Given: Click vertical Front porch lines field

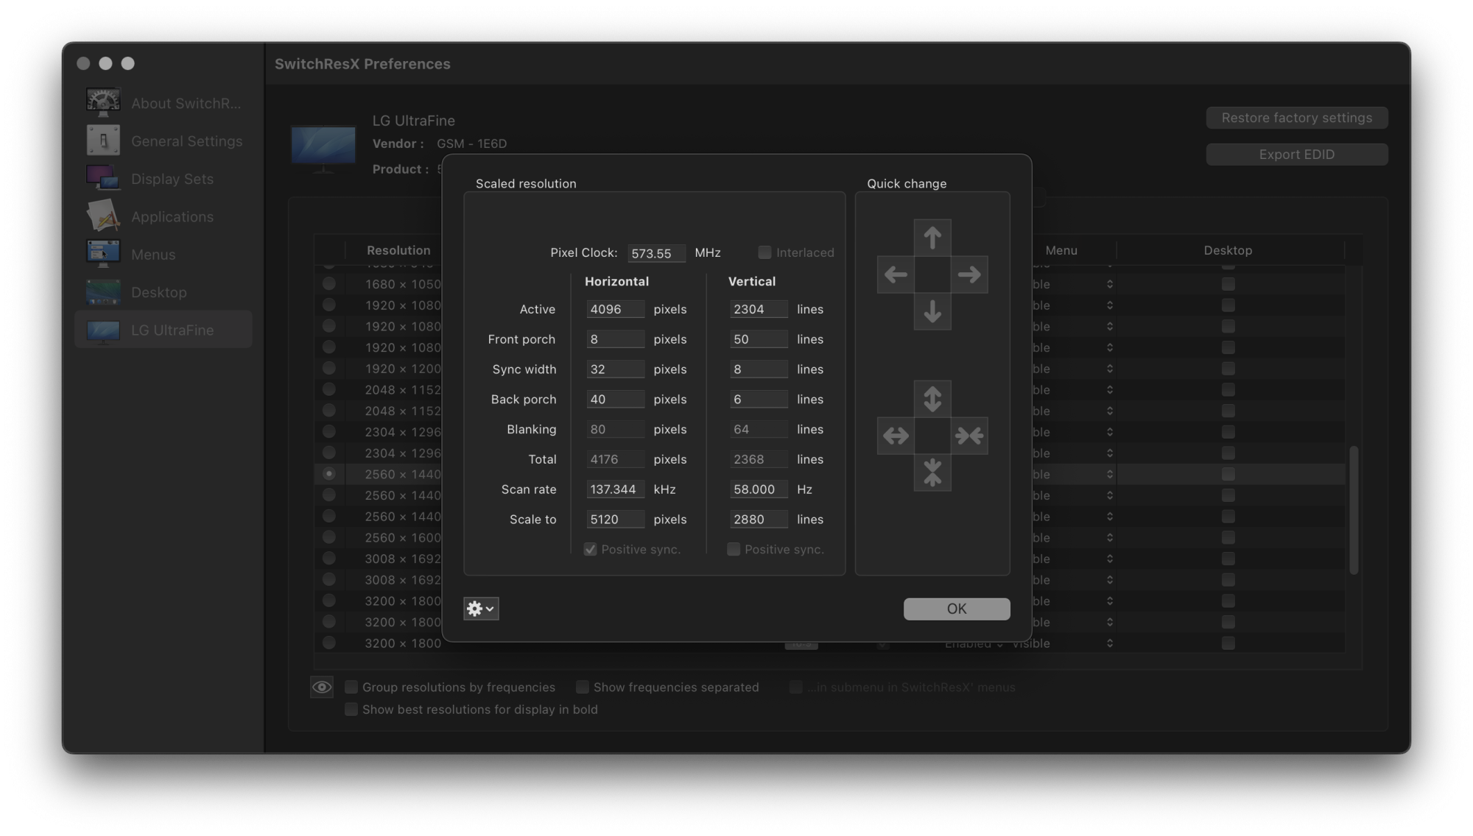Looking at the screenshot, I should pos(759,339).
